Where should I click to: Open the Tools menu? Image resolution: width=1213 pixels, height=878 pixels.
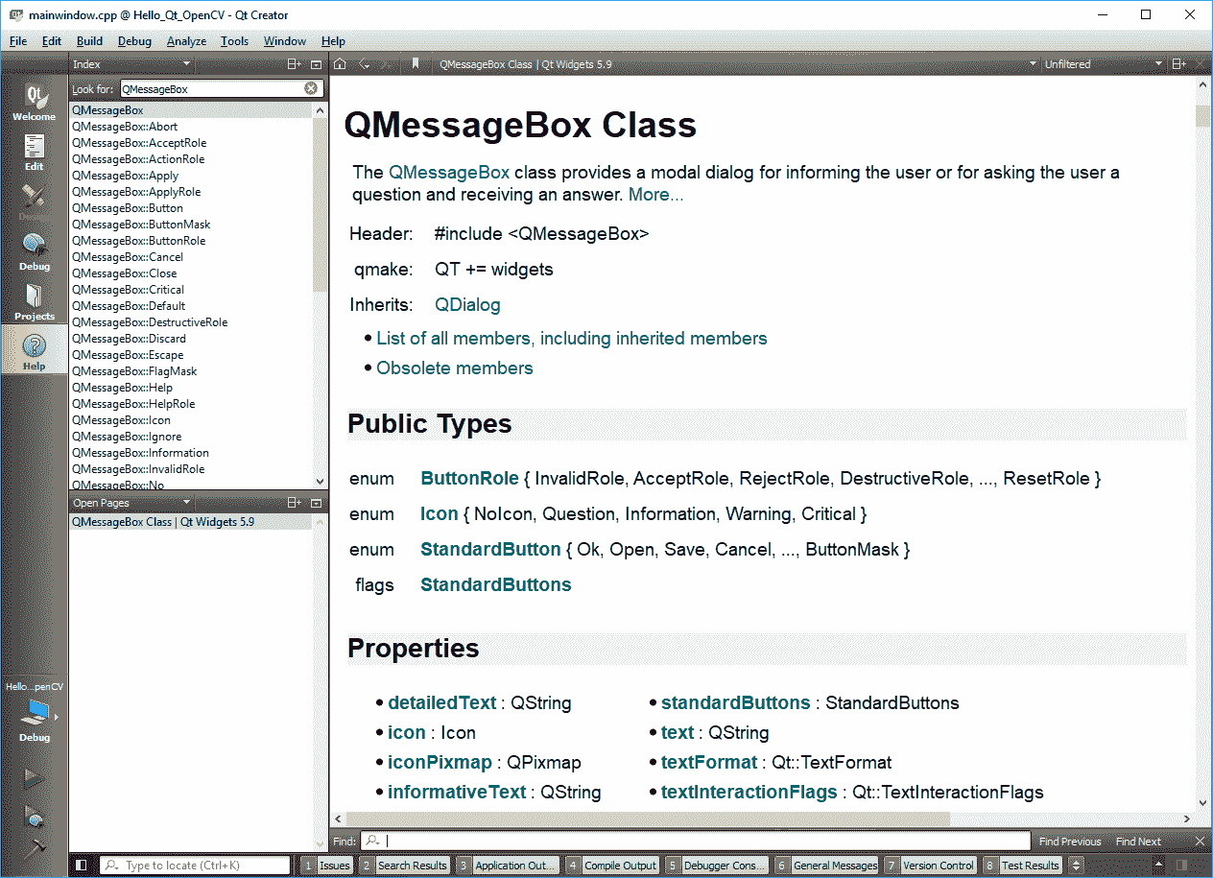(234, 41)
